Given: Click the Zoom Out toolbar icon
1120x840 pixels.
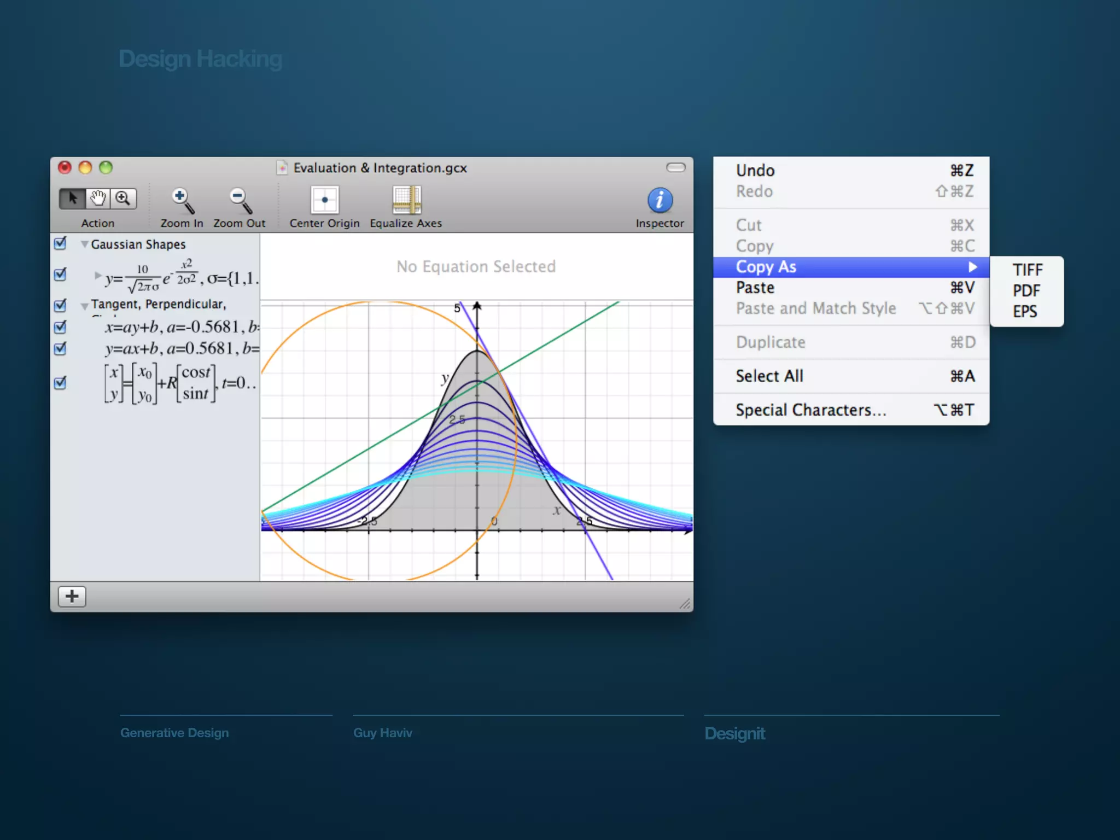Looking at the screenshot, I should (240, 201).
